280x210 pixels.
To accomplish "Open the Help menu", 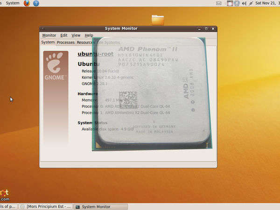I will (x=89, y=35).
